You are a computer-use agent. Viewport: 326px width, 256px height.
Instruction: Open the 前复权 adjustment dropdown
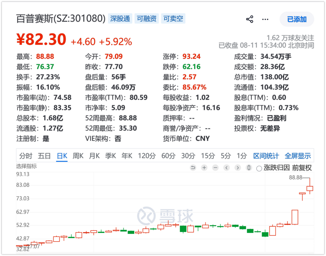tap(302, 168)
